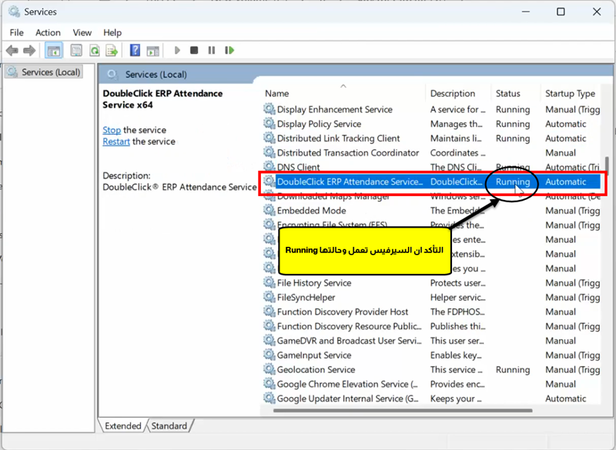This screenshot has height=450, width=616.
Task: Select Services (Local) in the console tree
Action: pos(51,72)
